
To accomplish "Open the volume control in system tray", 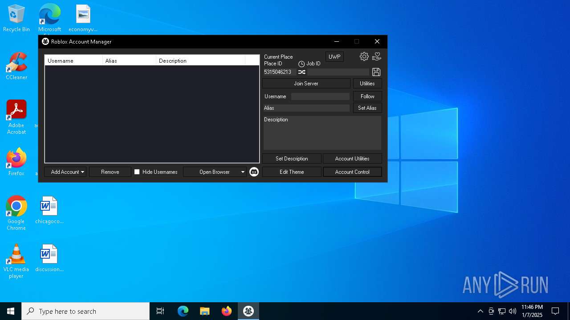I will (x=513, y=311).
